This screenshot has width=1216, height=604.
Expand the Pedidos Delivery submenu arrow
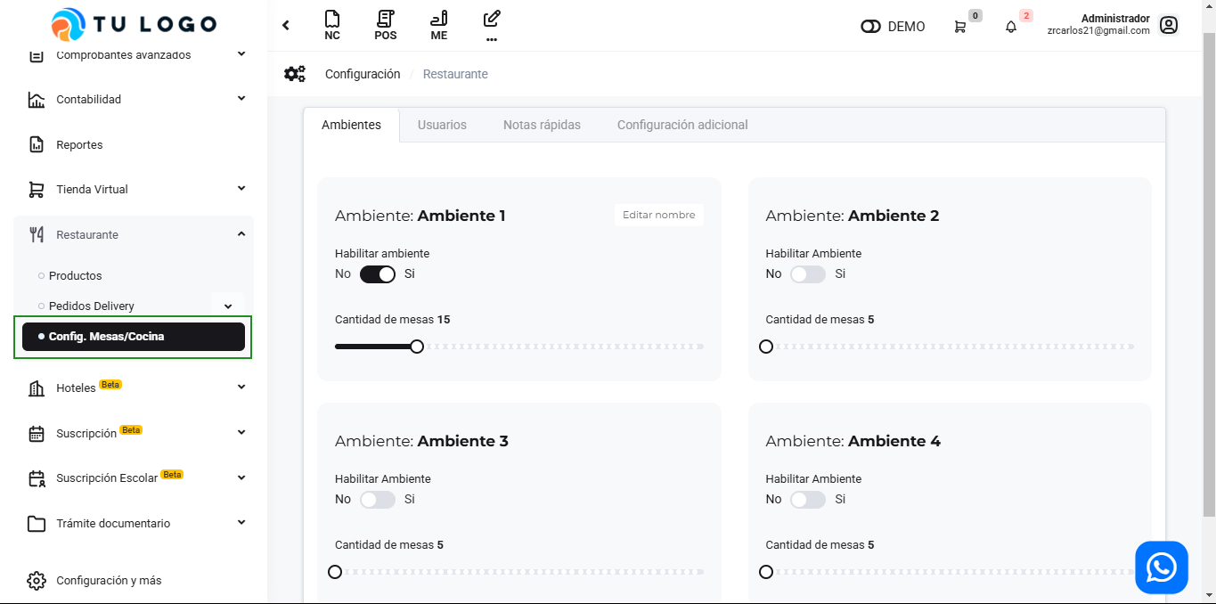(x=228, y=306)
